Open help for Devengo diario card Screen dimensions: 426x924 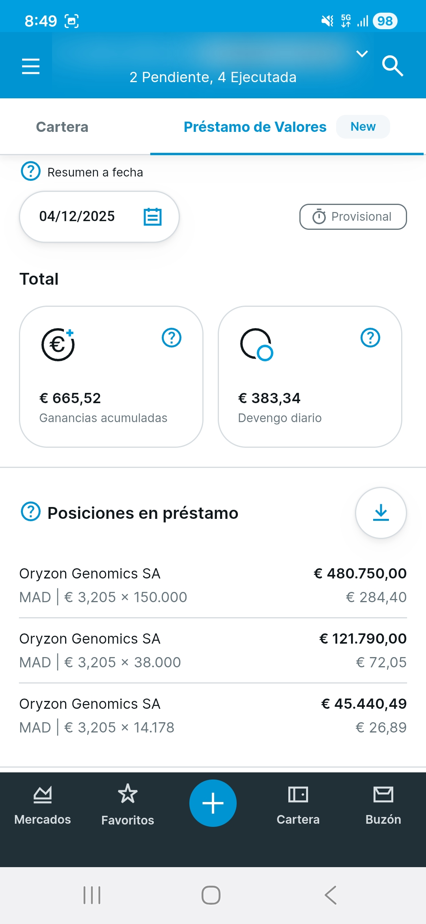(370, 338)
